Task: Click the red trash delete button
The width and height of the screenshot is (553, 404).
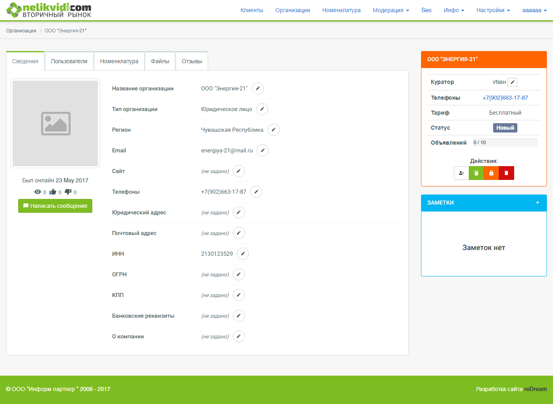Action: 506,173
